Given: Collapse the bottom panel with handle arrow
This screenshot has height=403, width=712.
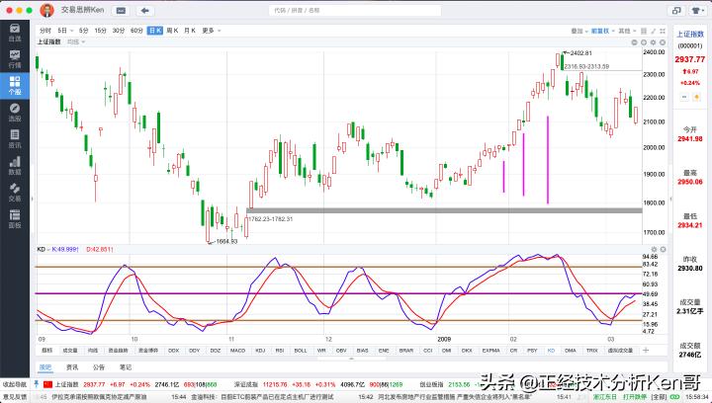Looking at the screenshot, I should 351,359.
